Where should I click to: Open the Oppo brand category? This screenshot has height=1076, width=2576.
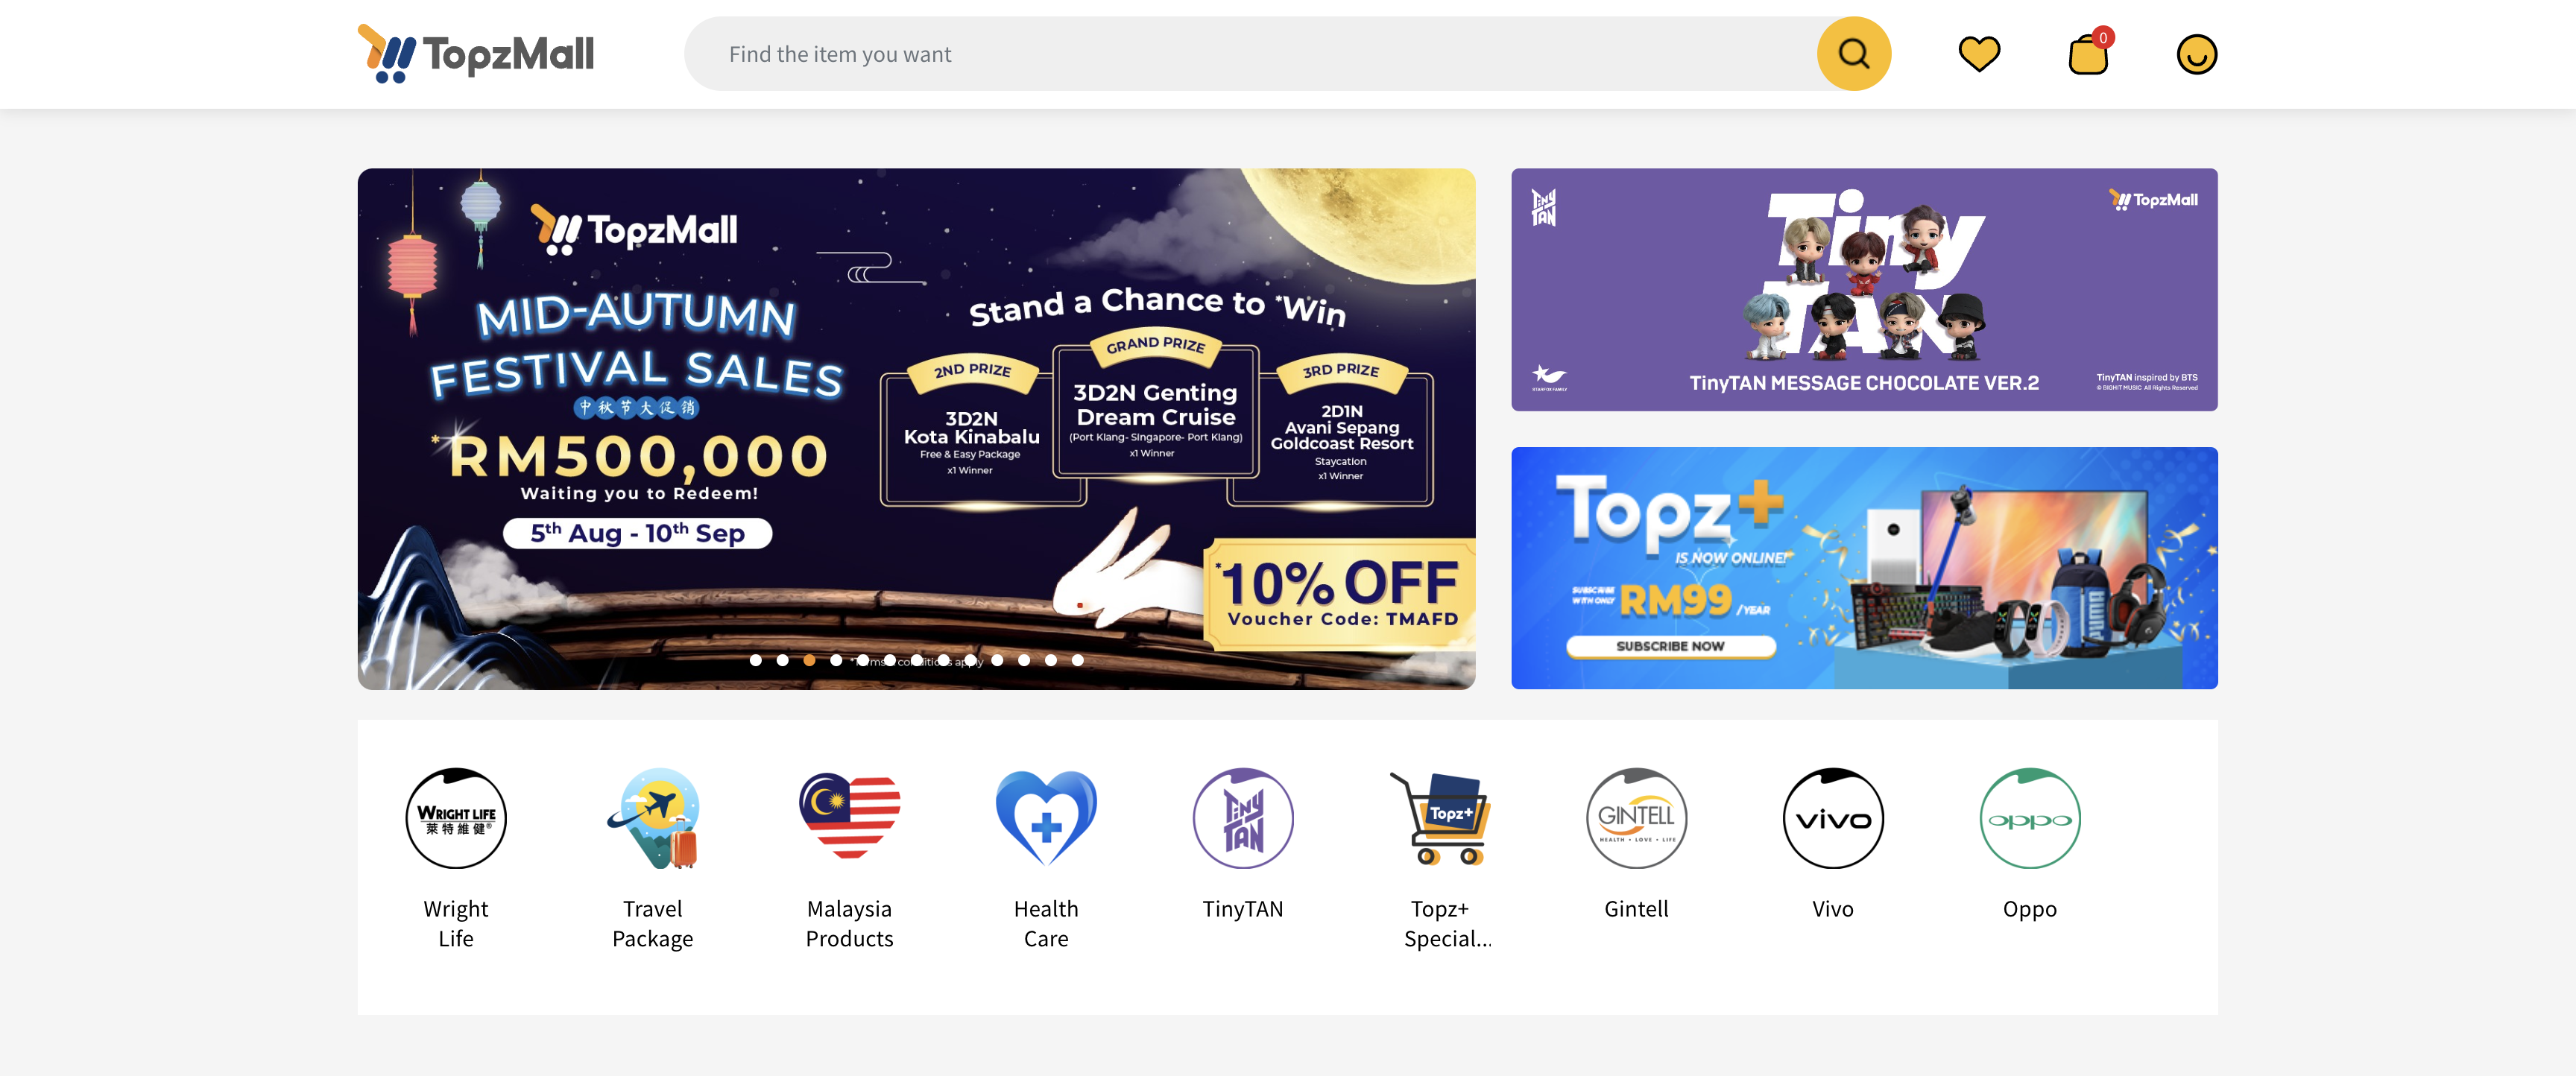[2030, 818]
